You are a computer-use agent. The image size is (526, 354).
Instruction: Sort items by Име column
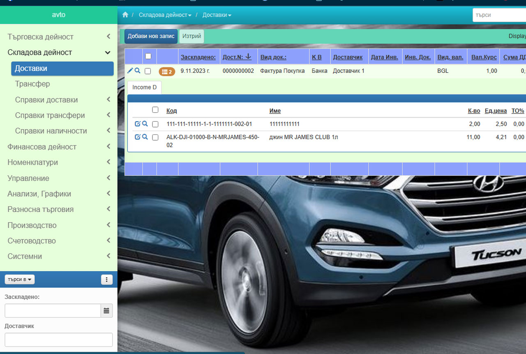tap(275, 111)
